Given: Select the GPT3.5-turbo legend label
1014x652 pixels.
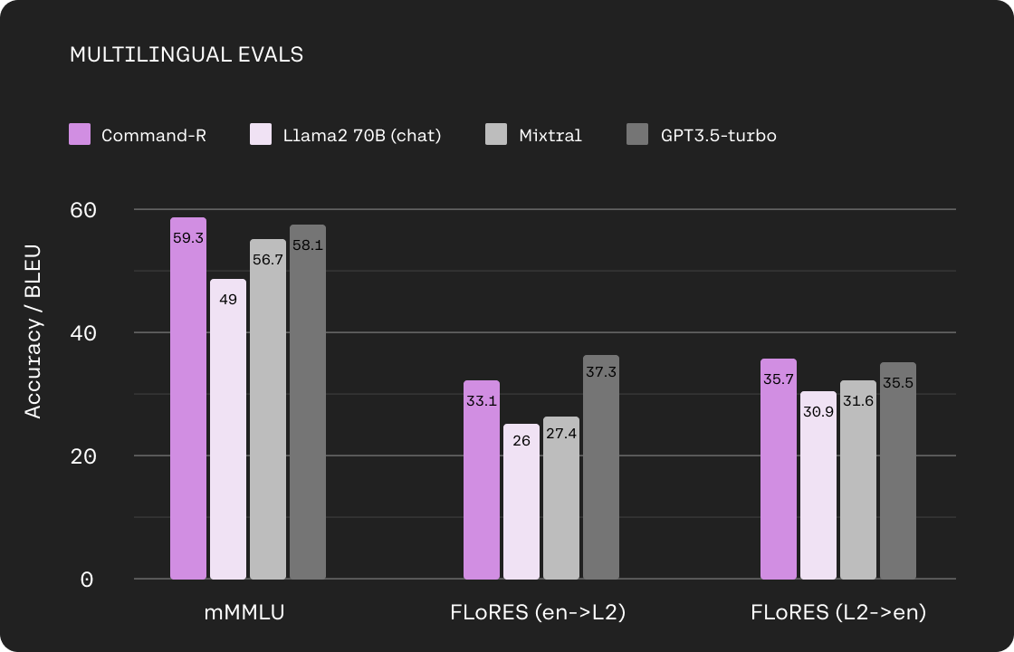Looking at the screenshot, I should 719,135.
